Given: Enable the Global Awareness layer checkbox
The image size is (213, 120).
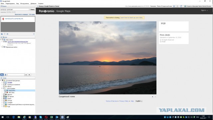Looking at the screenshot, I should point(4,104).
